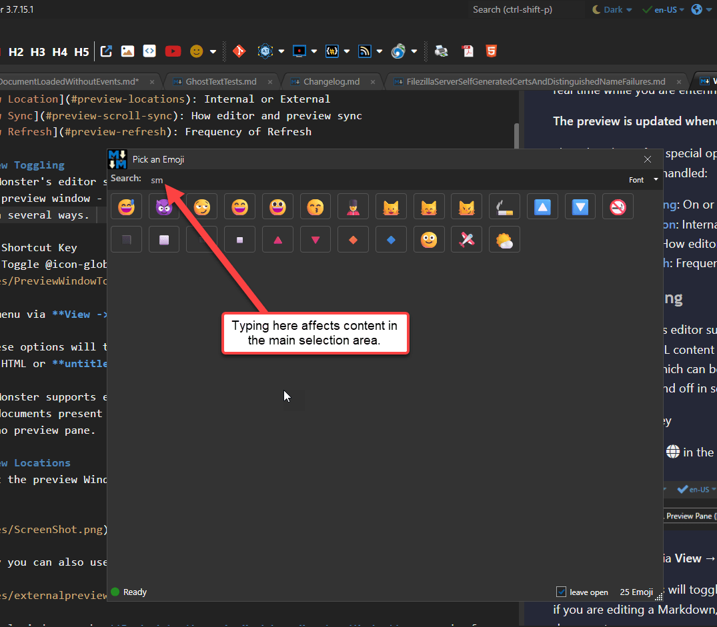Pick the no smoking sign emoji
Screen dimensions: 717x627
click(x=618, y=207)
